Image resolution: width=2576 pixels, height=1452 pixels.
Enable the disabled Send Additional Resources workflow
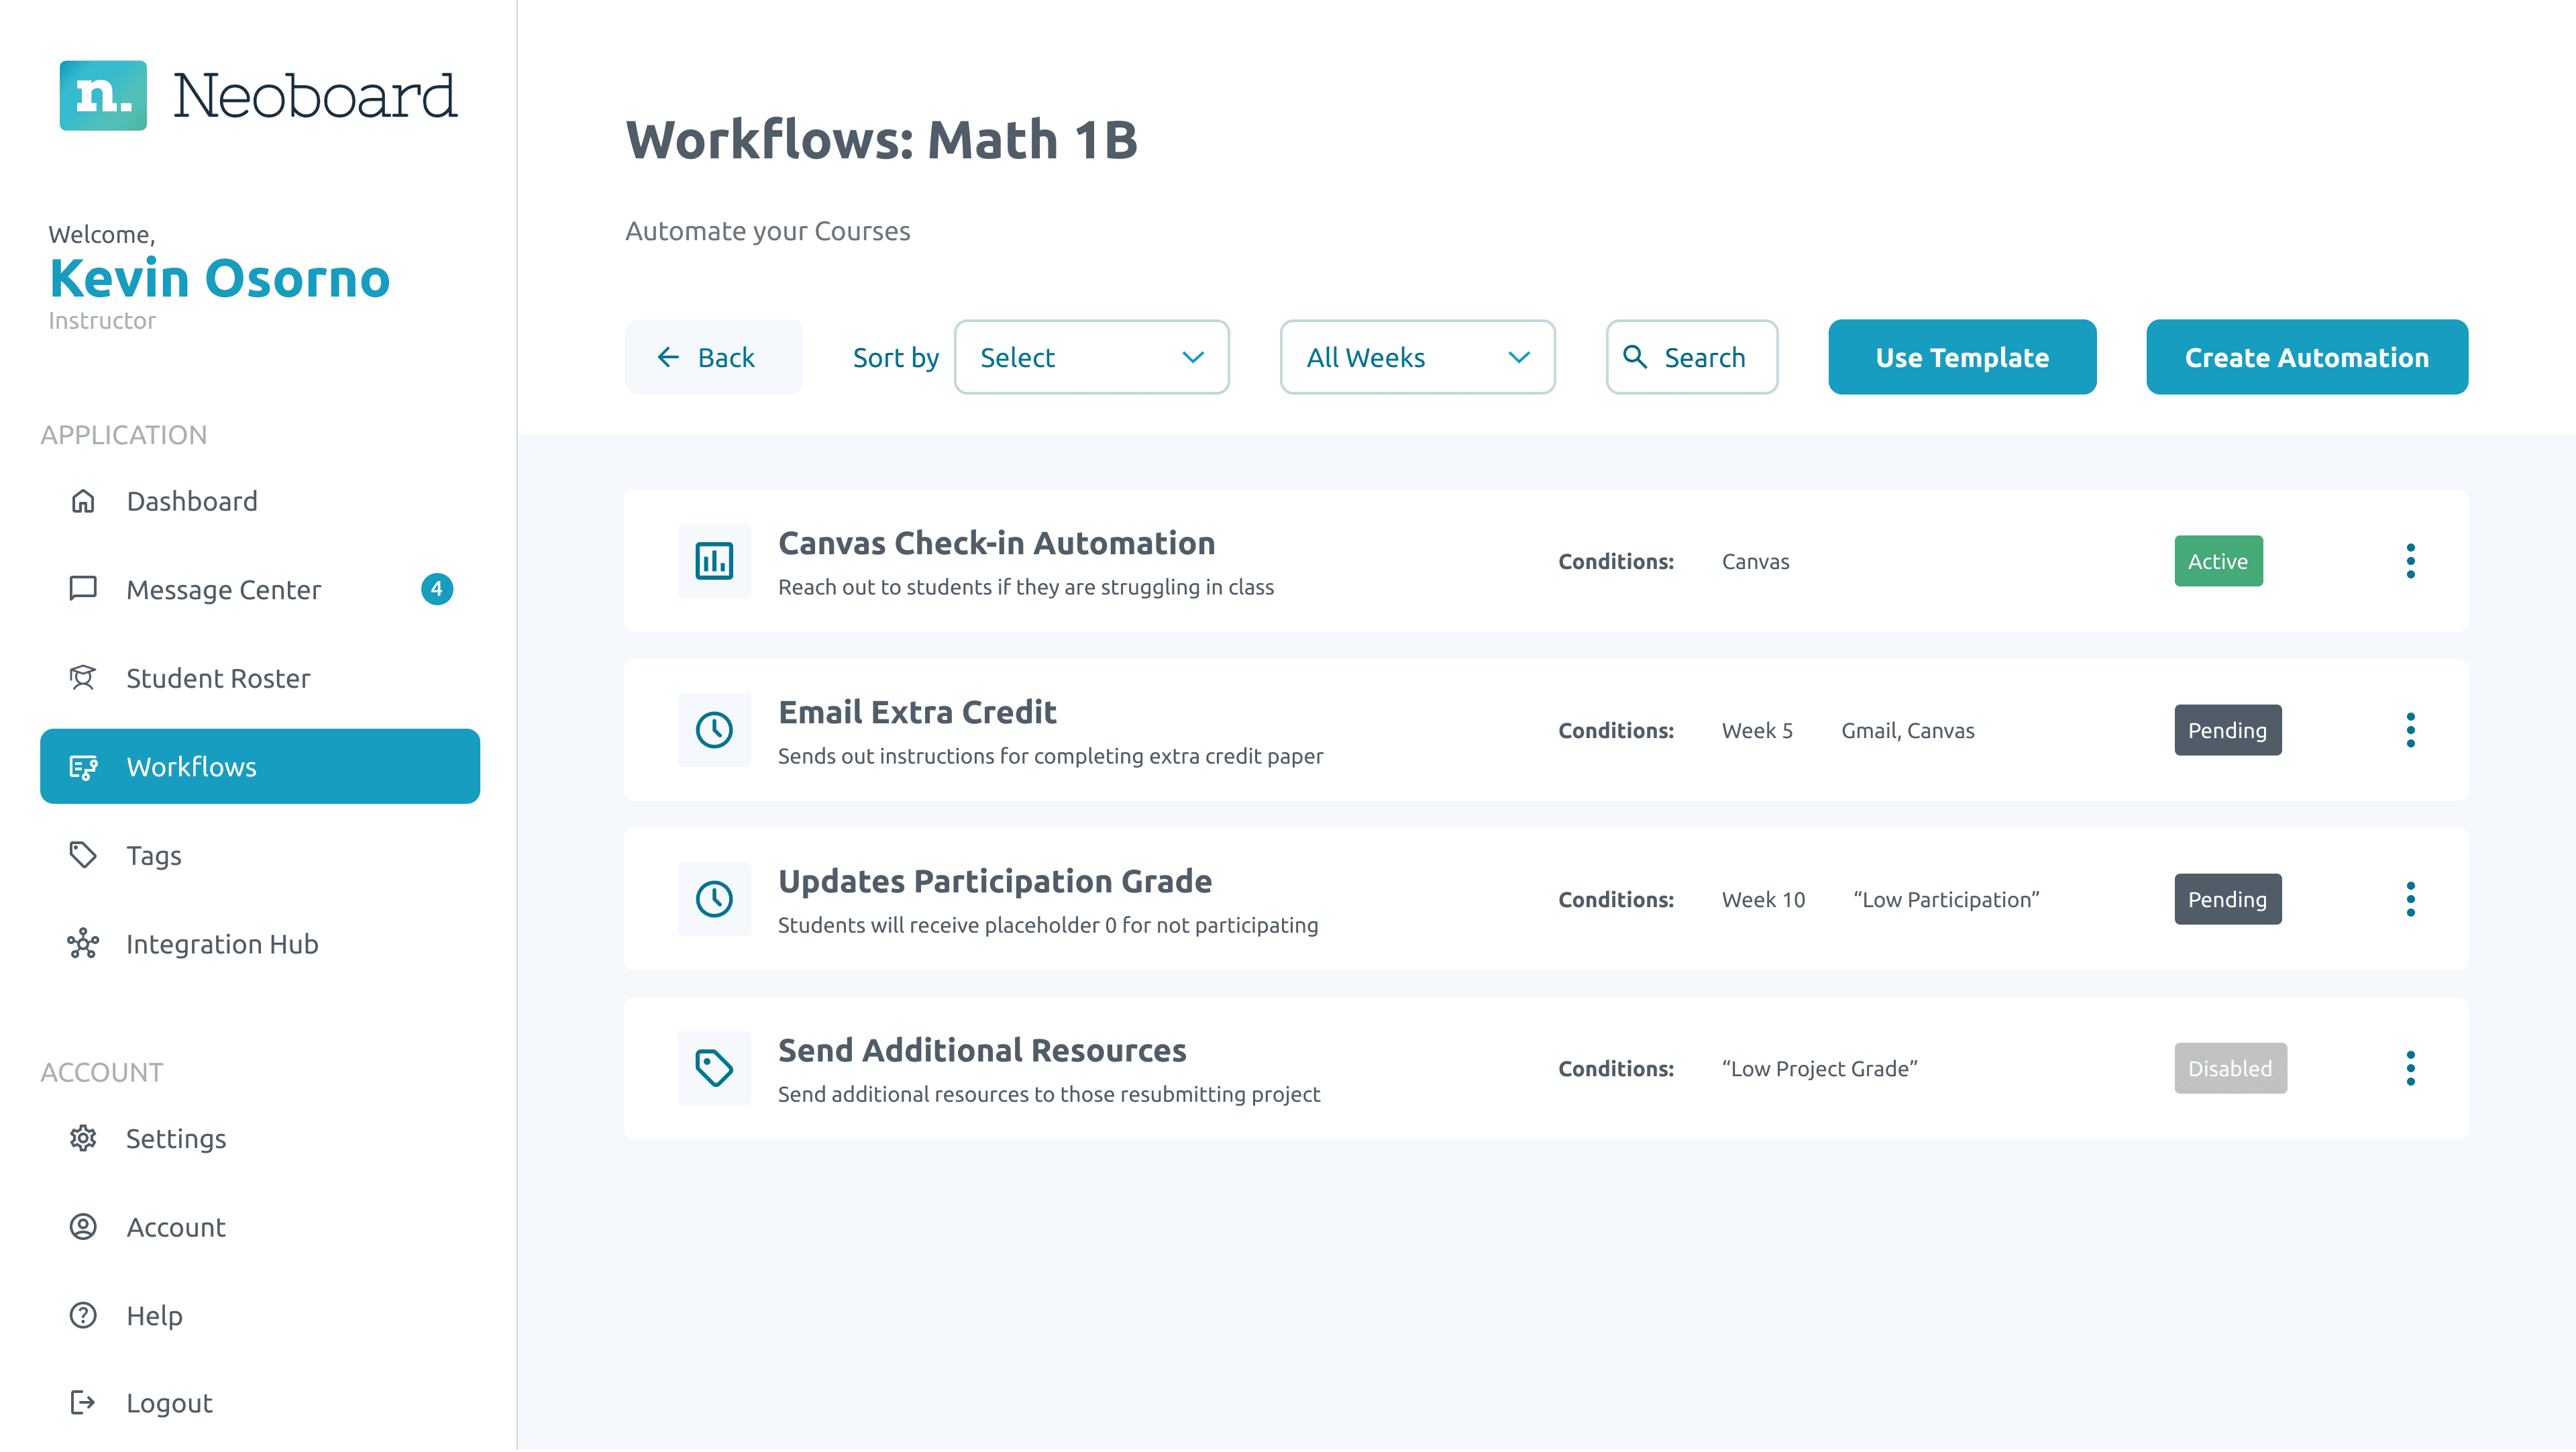[x=2230, y=1068]
